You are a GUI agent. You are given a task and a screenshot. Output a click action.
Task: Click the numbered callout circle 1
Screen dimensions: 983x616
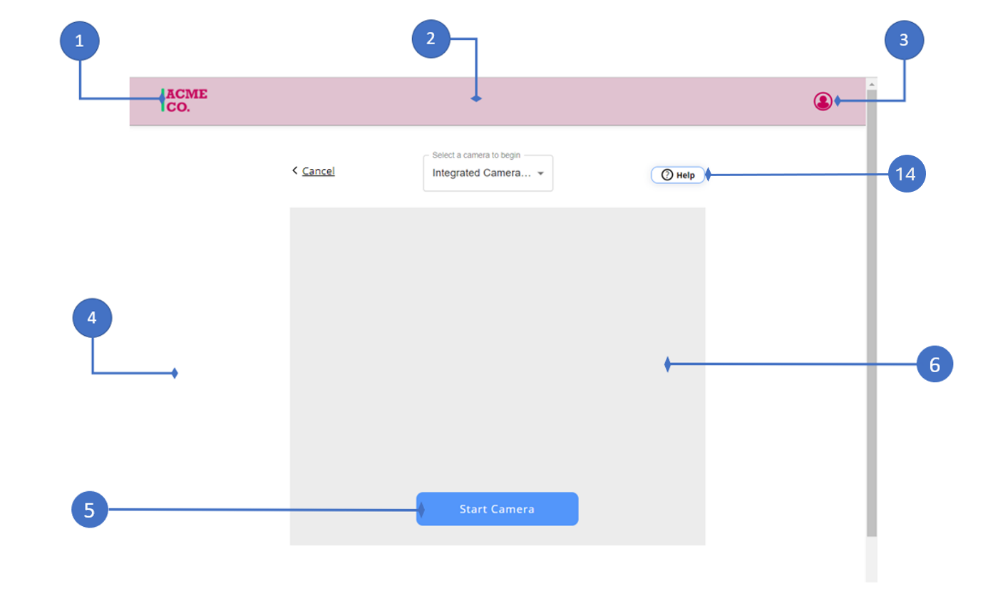pyautogui.click(x=79, y=41)
